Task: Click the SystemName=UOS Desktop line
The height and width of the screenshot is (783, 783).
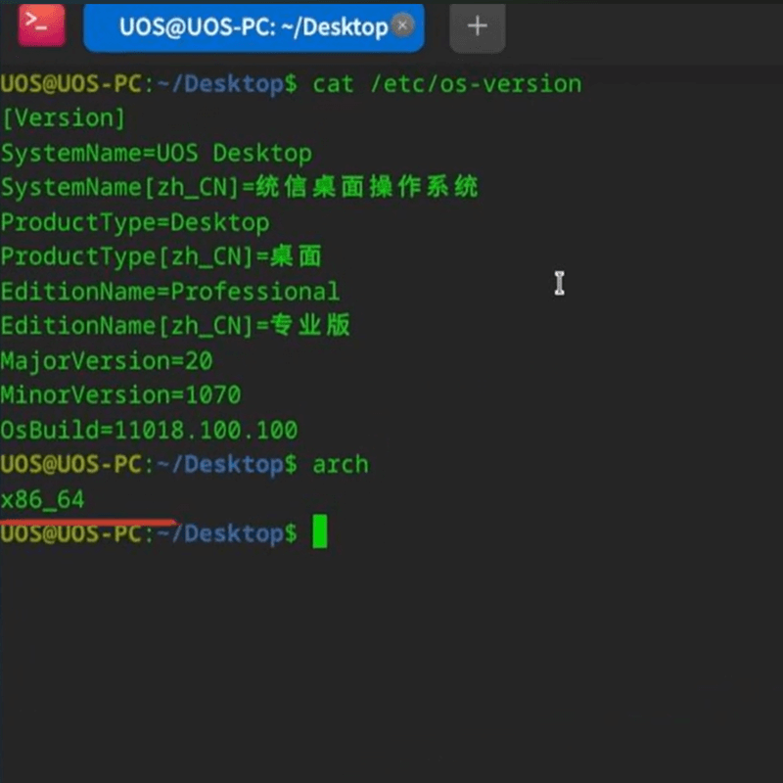Action: [157, 154]
